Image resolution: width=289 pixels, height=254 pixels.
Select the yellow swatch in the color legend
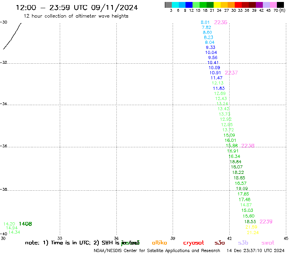217,5
